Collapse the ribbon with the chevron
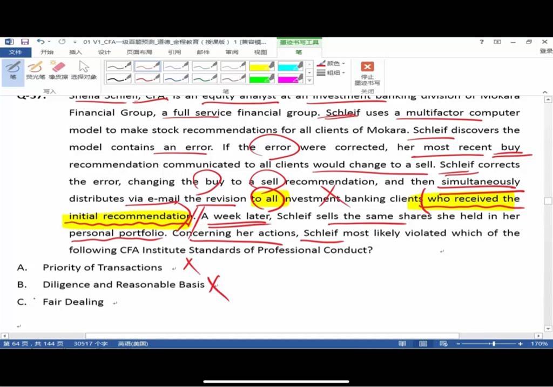This screenshot has height=387, width=553. (545, 92)
